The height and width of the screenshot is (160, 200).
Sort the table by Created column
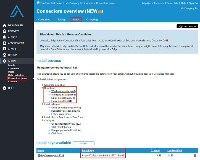click(x=155, y=151)
